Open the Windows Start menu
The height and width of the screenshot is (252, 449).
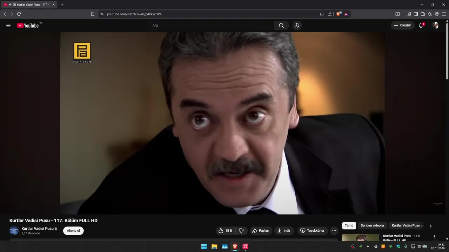click(204, 246)
